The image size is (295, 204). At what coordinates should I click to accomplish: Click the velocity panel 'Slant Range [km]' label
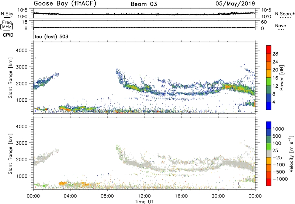[10, 154]
